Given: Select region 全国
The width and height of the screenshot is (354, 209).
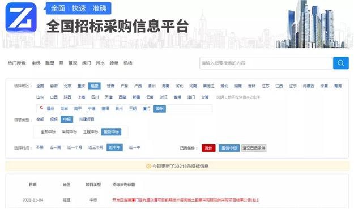Looking at the screenshot, I should coord(40,86).
